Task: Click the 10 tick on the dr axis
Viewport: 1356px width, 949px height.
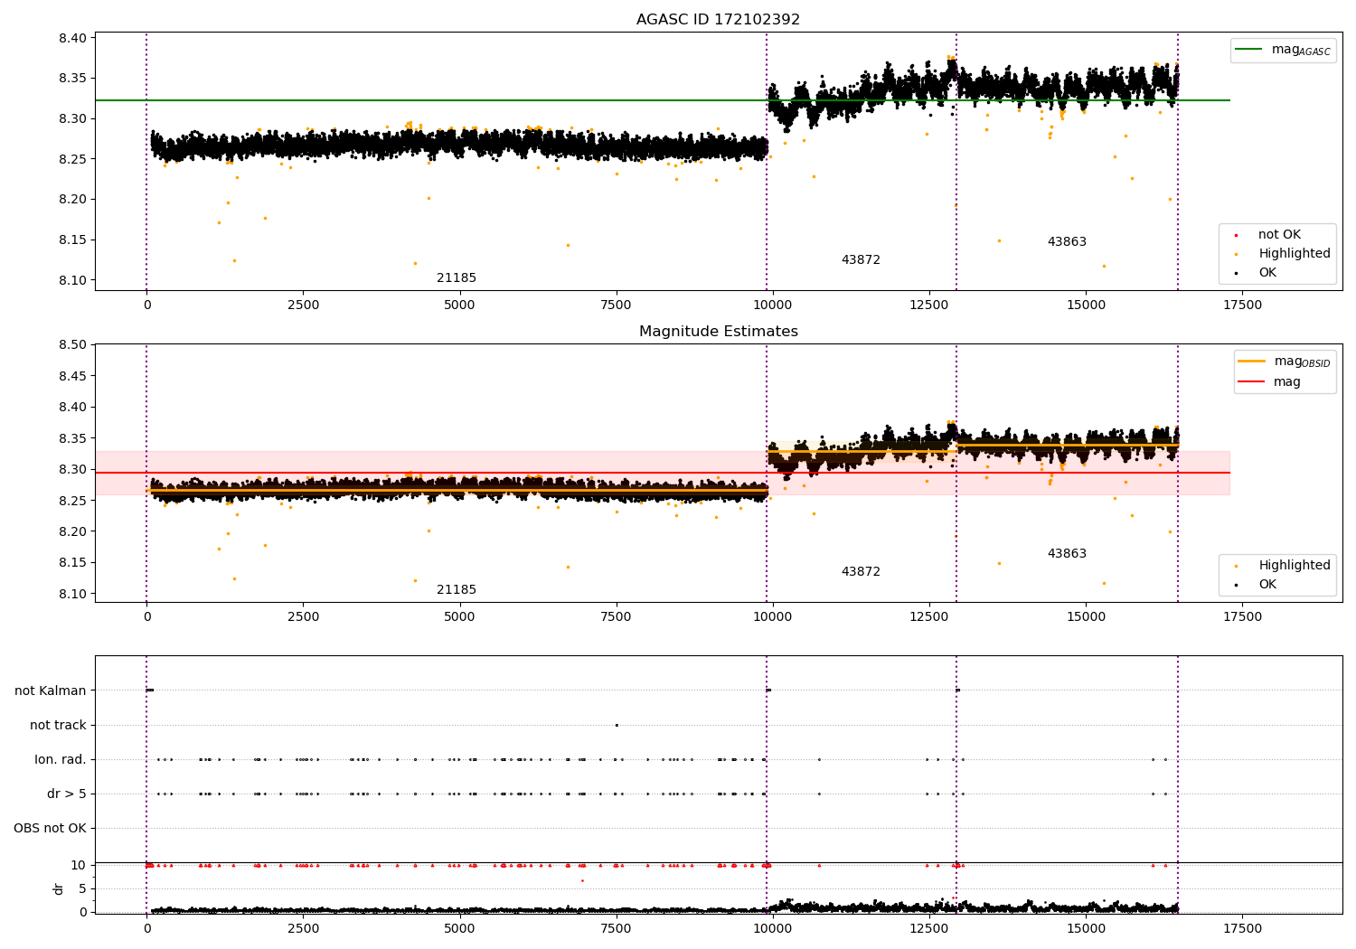Action: pyautogui.click(x=79, y=865)
